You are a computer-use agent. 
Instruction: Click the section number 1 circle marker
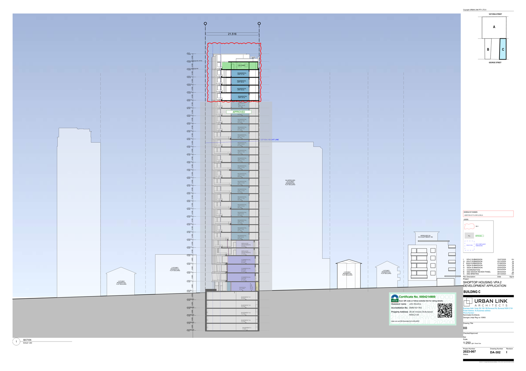tap(16, 342)
